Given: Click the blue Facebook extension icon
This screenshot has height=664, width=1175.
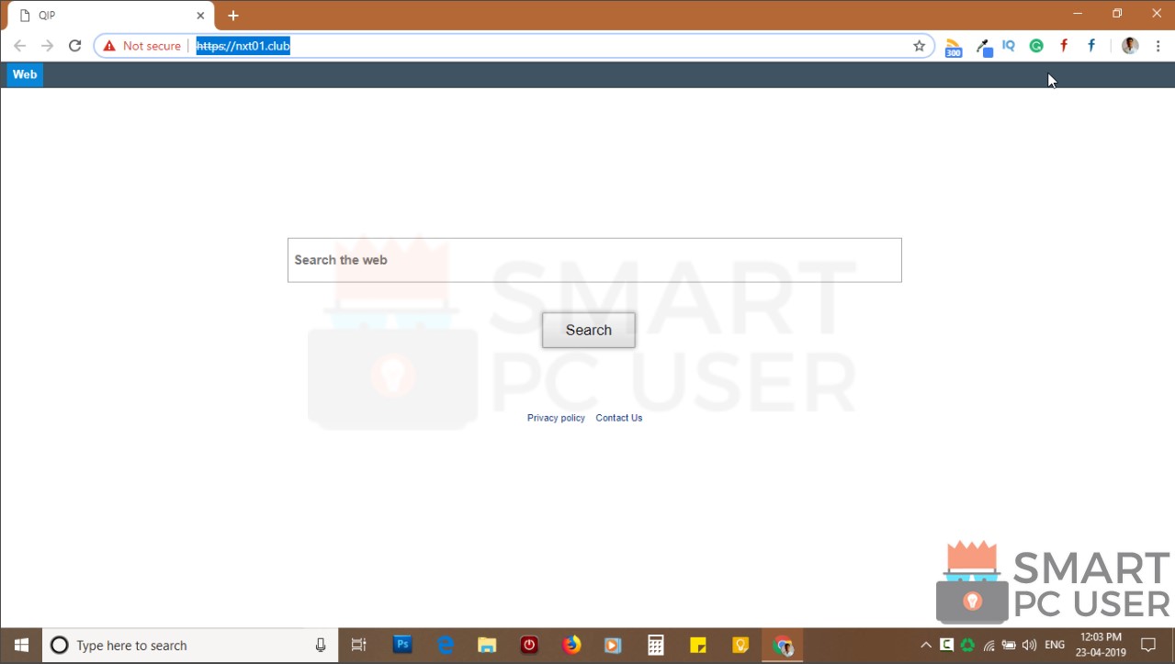Looking at the screenshot, I should click(x=1090, y=45).
